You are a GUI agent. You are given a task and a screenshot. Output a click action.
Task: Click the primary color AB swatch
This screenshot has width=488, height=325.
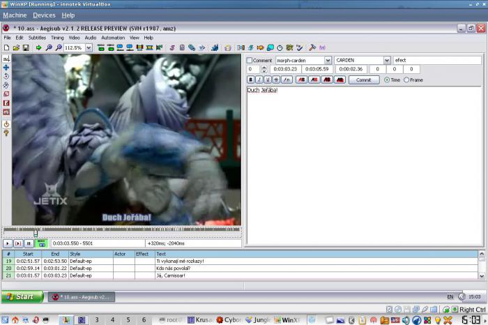[x=301, y=80]
